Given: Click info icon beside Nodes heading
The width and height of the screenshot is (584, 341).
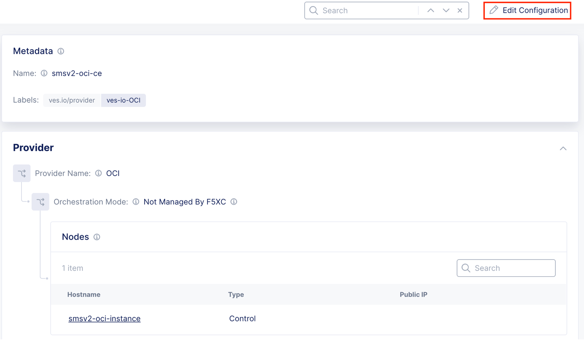Looking at the screenshot, I should coord(97,237).
